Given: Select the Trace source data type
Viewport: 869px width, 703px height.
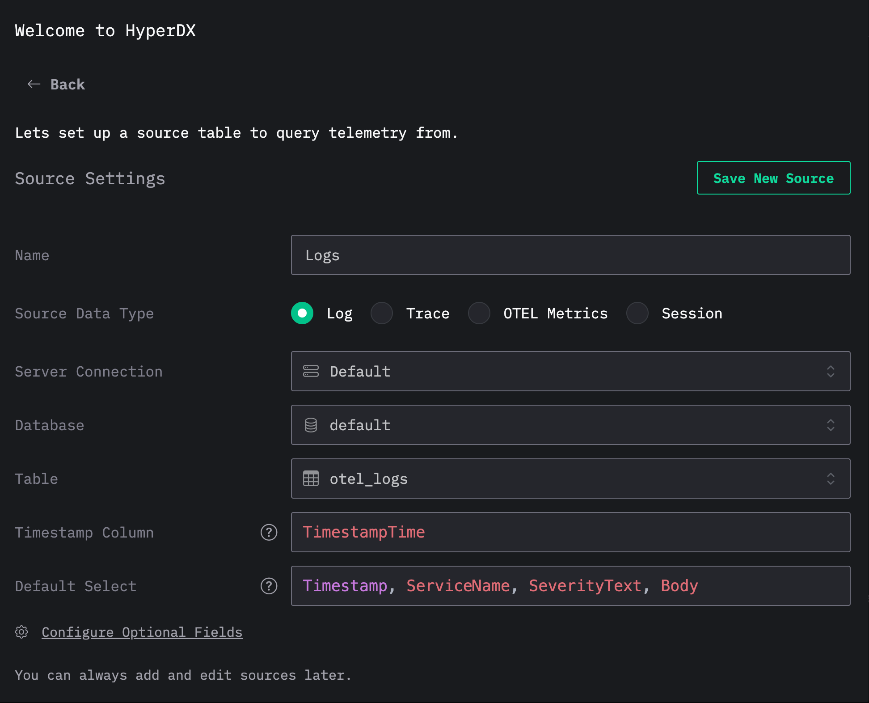Looking at the screenshot, I should pos(382,313).
